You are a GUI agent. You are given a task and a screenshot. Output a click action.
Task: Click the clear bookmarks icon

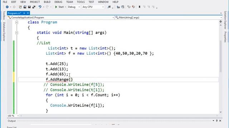coord(153,7)
